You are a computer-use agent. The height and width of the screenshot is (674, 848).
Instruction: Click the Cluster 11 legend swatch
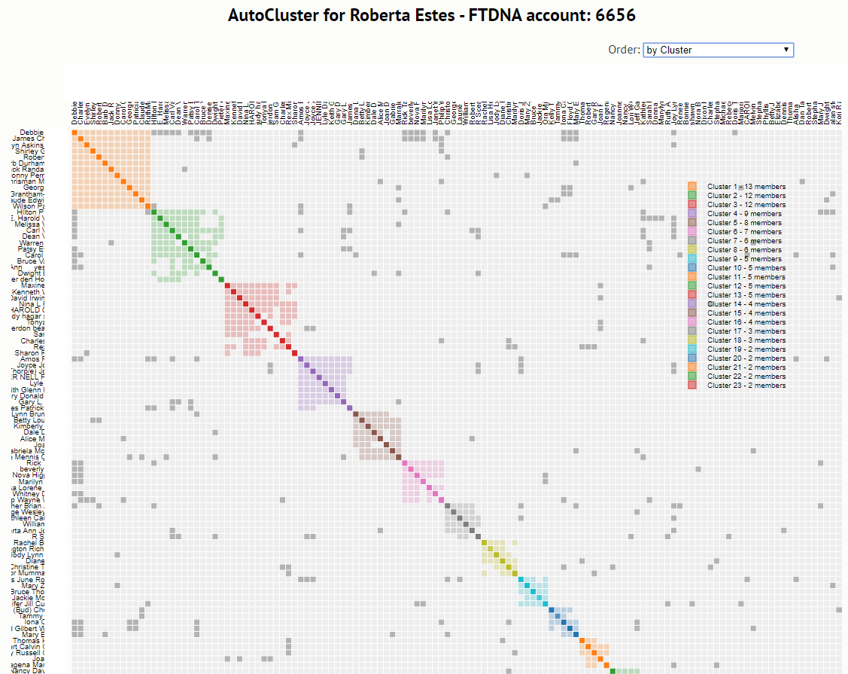tap(691, 276)
